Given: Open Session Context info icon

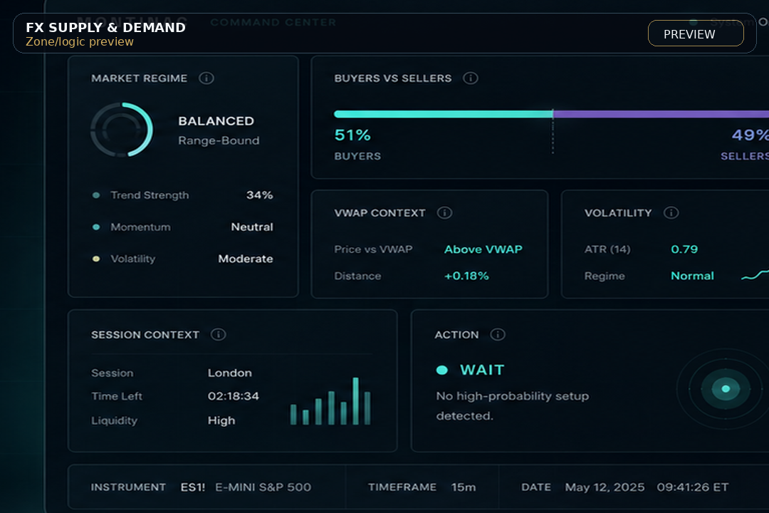Looking at the screenshot, I should [x=219, y=334].
